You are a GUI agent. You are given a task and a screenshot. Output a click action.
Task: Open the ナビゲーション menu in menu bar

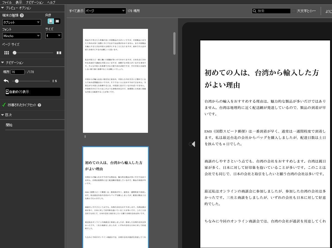point(35,2)
